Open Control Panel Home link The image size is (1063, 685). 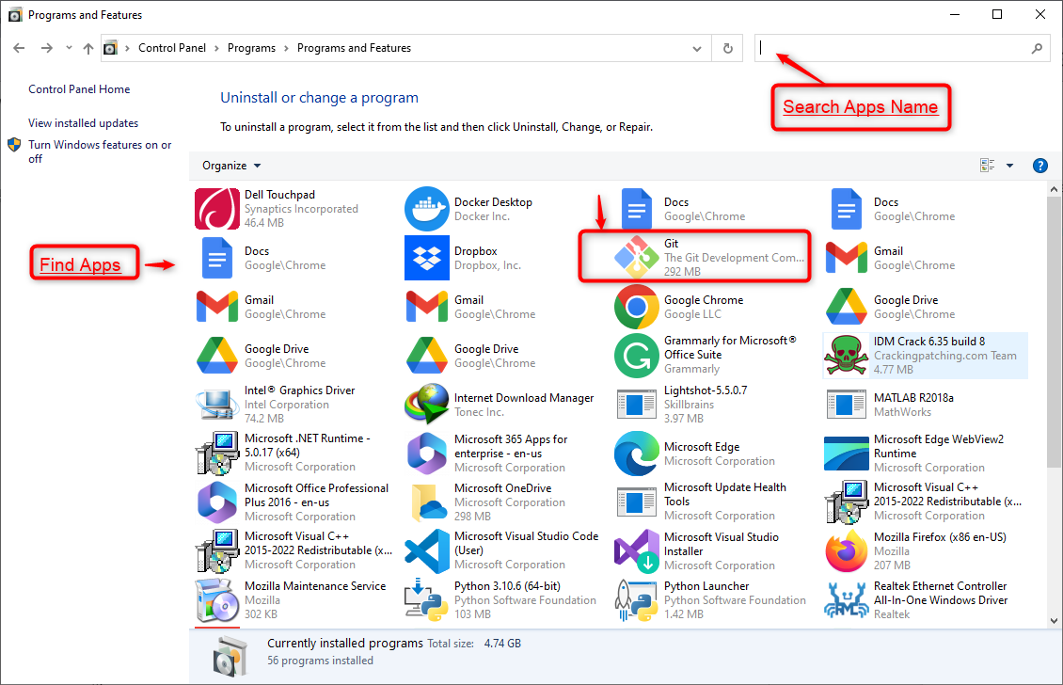[x=79, y=89]
